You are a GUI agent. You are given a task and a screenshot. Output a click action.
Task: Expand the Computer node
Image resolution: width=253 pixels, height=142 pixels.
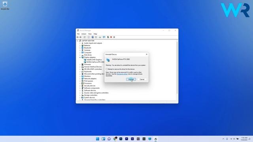80,52
